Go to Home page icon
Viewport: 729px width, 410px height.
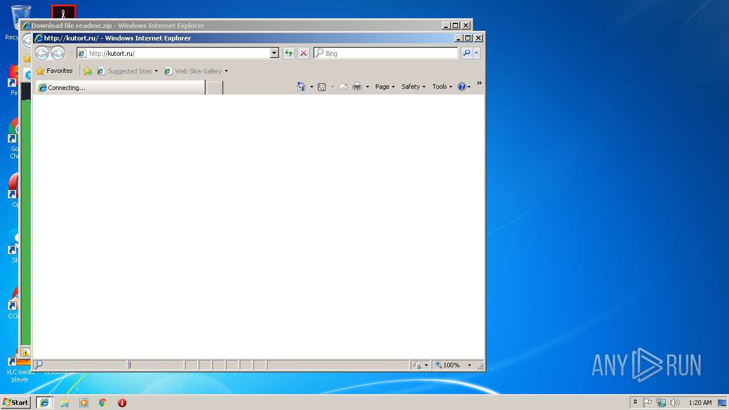coord(301,87)
